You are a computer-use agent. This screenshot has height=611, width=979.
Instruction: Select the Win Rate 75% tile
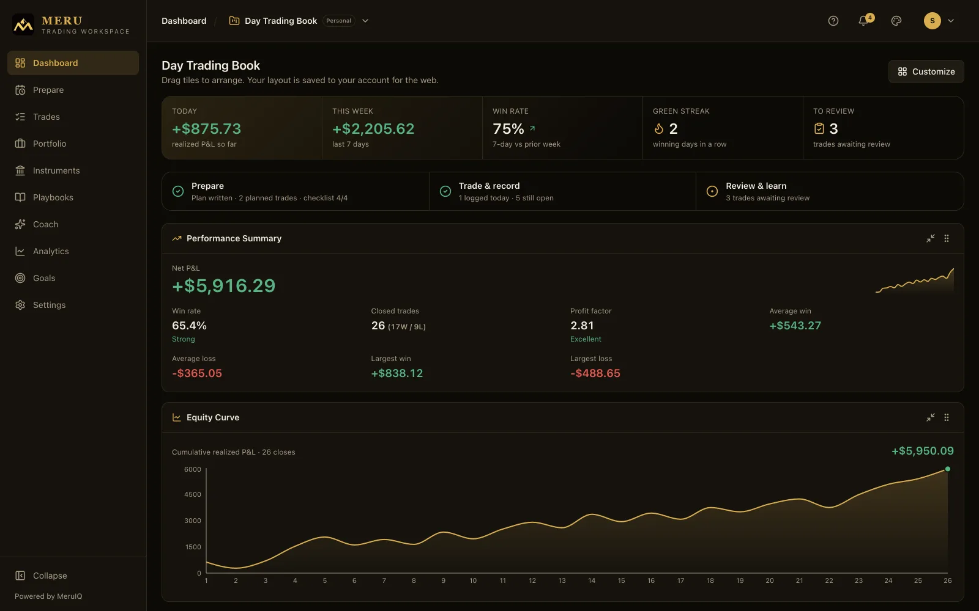coord(562,128)
